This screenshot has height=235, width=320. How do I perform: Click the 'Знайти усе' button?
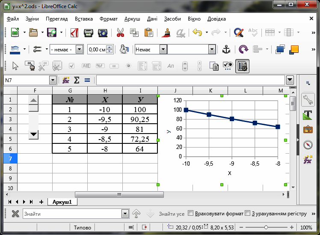coord(172,214)
